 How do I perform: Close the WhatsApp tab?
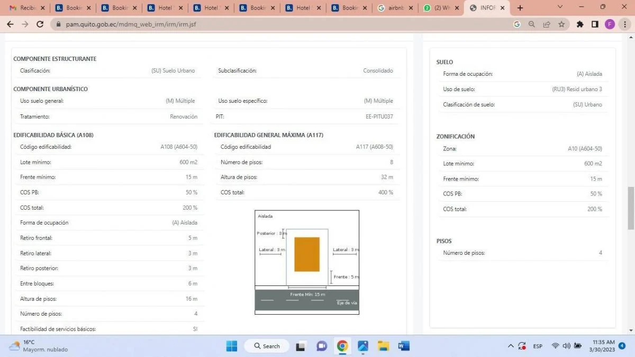click(456, 8)
